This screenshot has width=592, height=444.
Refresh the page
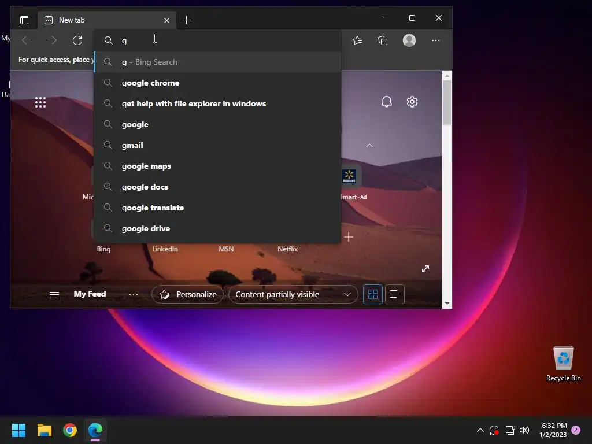coord(77,40)
